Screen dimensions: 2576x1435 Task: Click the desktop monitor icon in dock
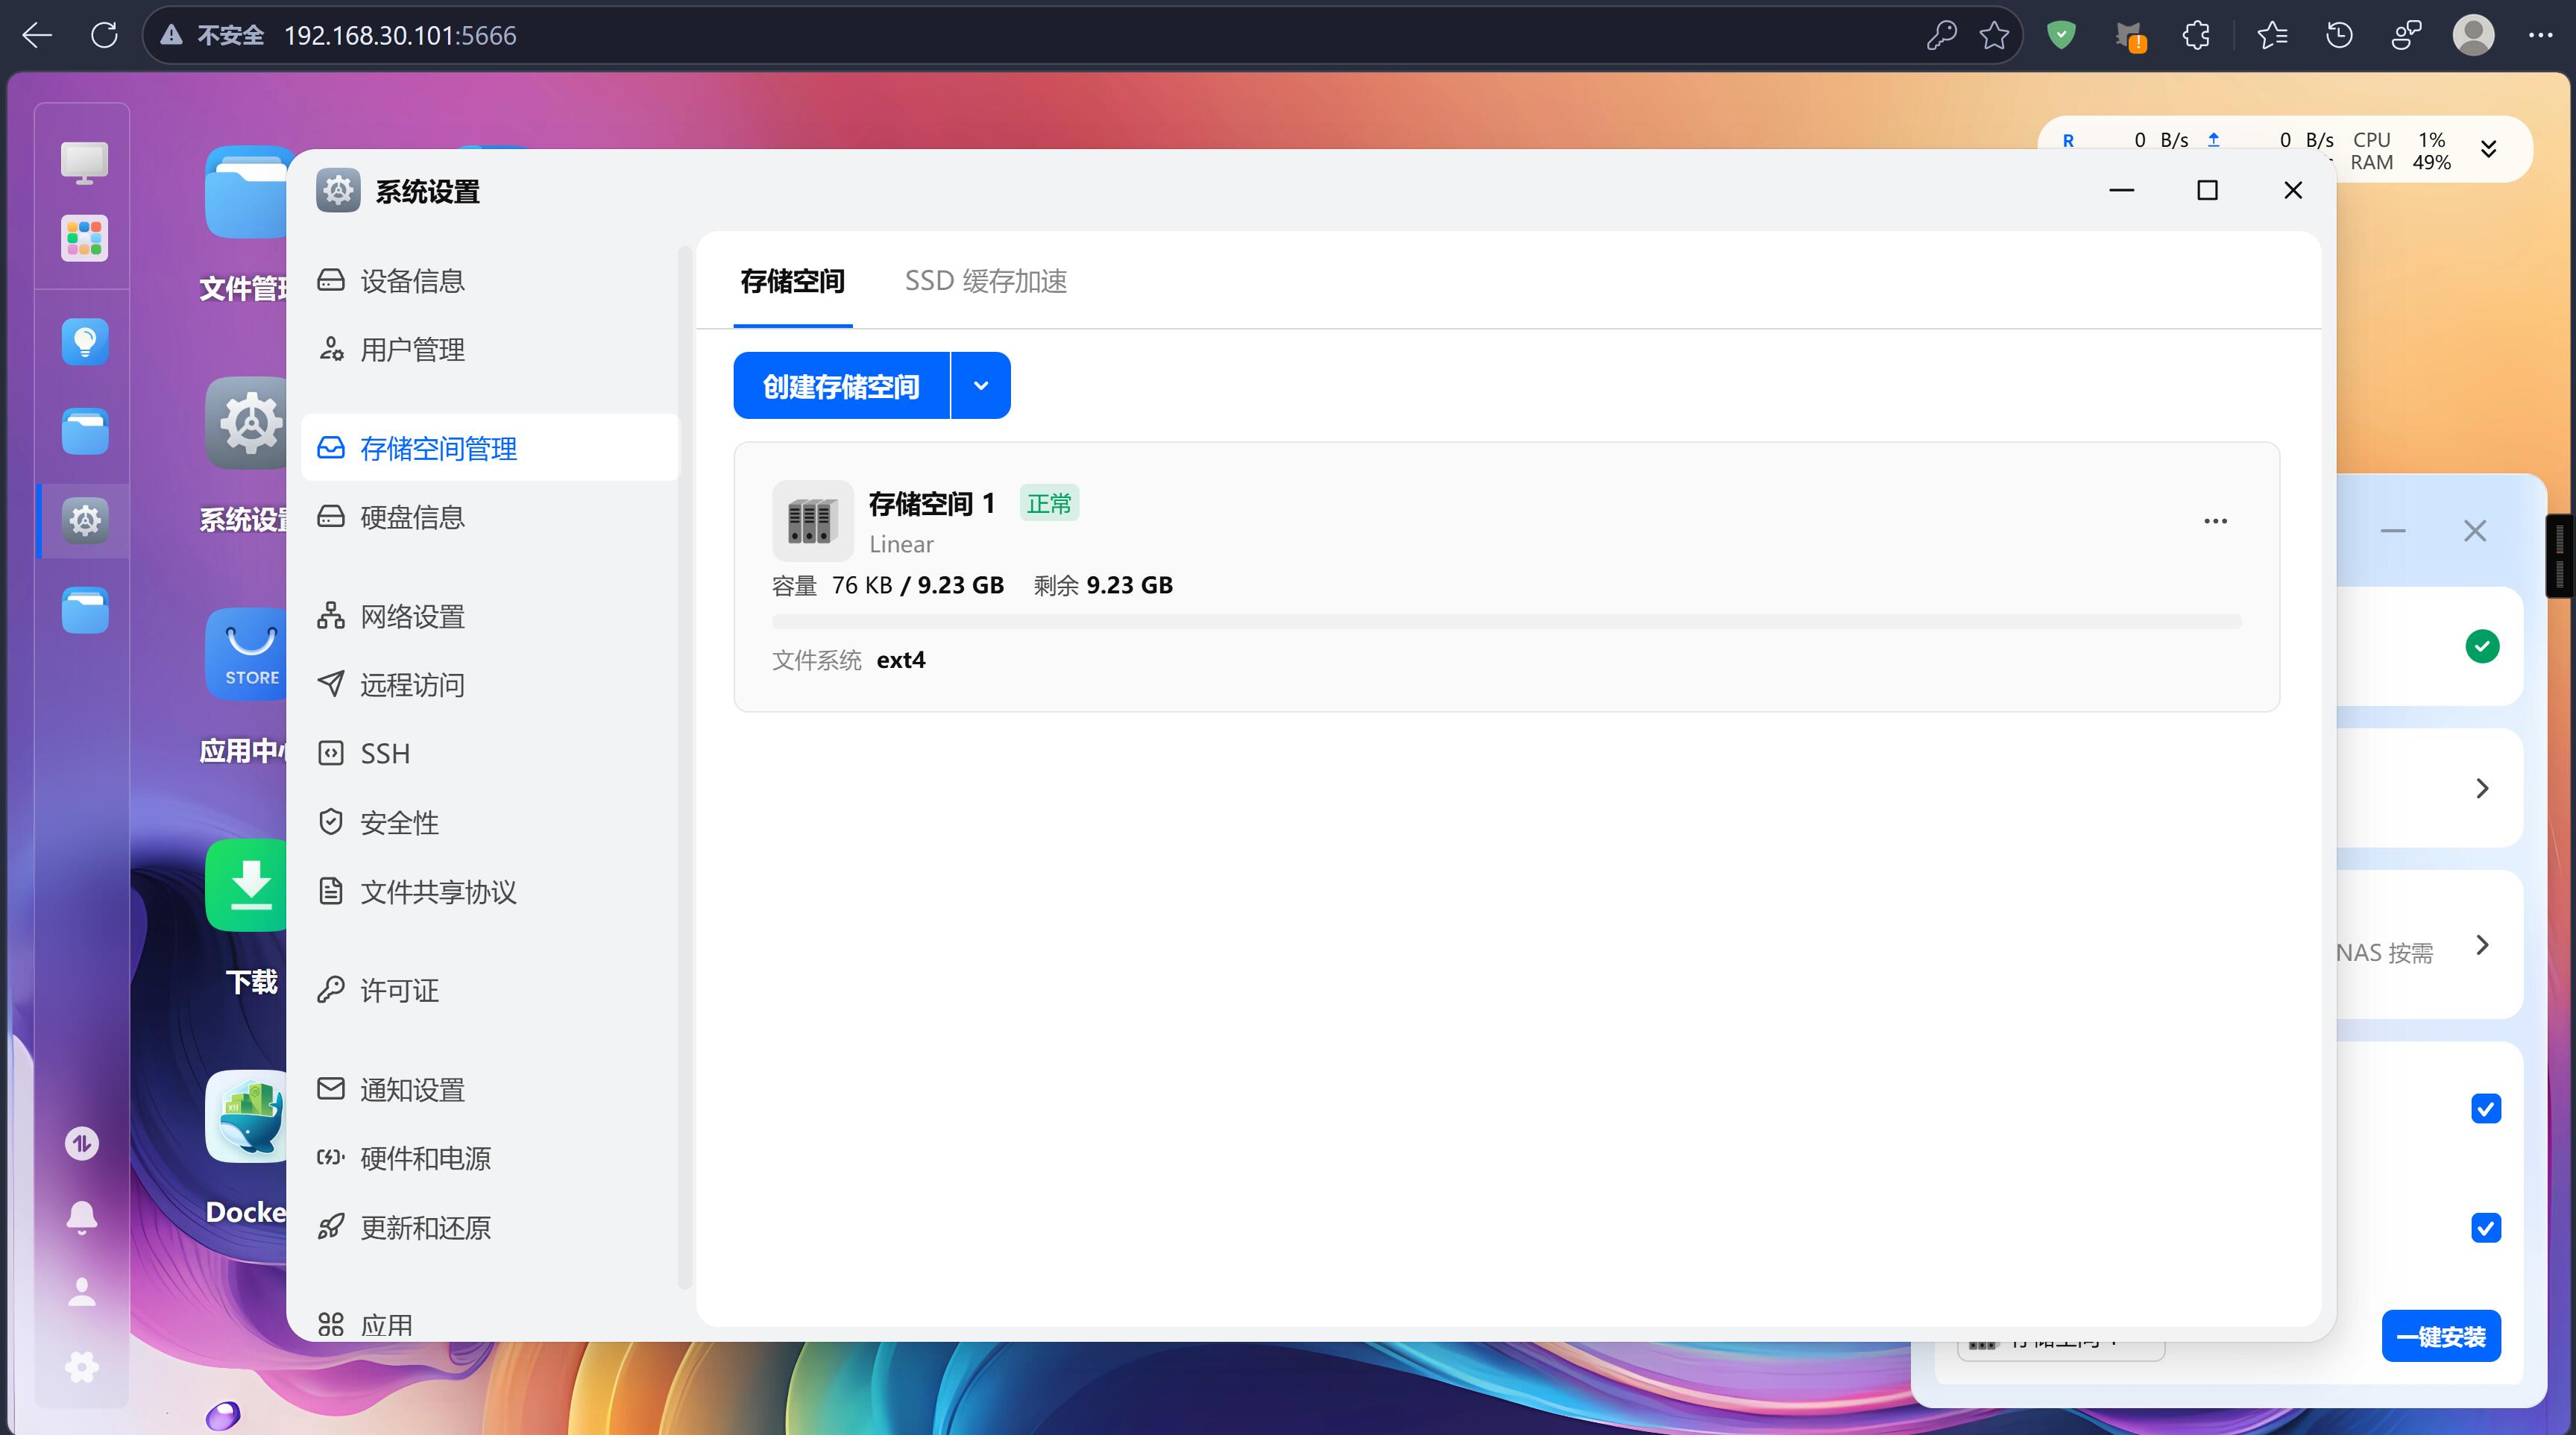[x=84, y=161]
